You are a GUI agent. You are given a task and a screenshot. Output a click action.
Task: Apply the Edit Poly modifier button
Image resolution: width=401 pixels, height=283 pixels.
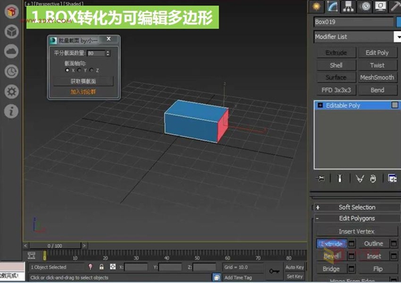377,53
